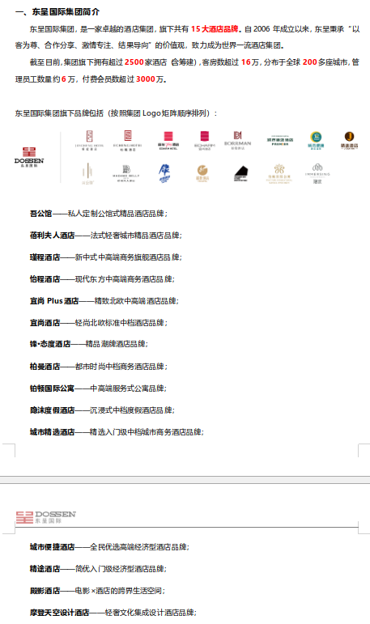Click the bold text 摩登天空设计酒店
This screenshot has width=370, height=624.
[x=60, y=612]
